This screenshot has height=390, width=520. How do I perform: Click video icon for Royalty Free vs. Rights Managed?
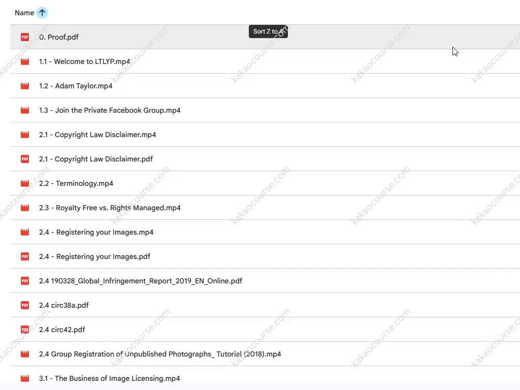(x=25, y=208)
